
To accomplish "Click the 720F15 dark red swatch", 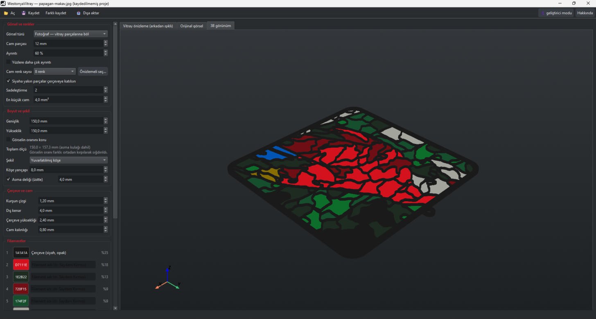I will pos(21,289).
